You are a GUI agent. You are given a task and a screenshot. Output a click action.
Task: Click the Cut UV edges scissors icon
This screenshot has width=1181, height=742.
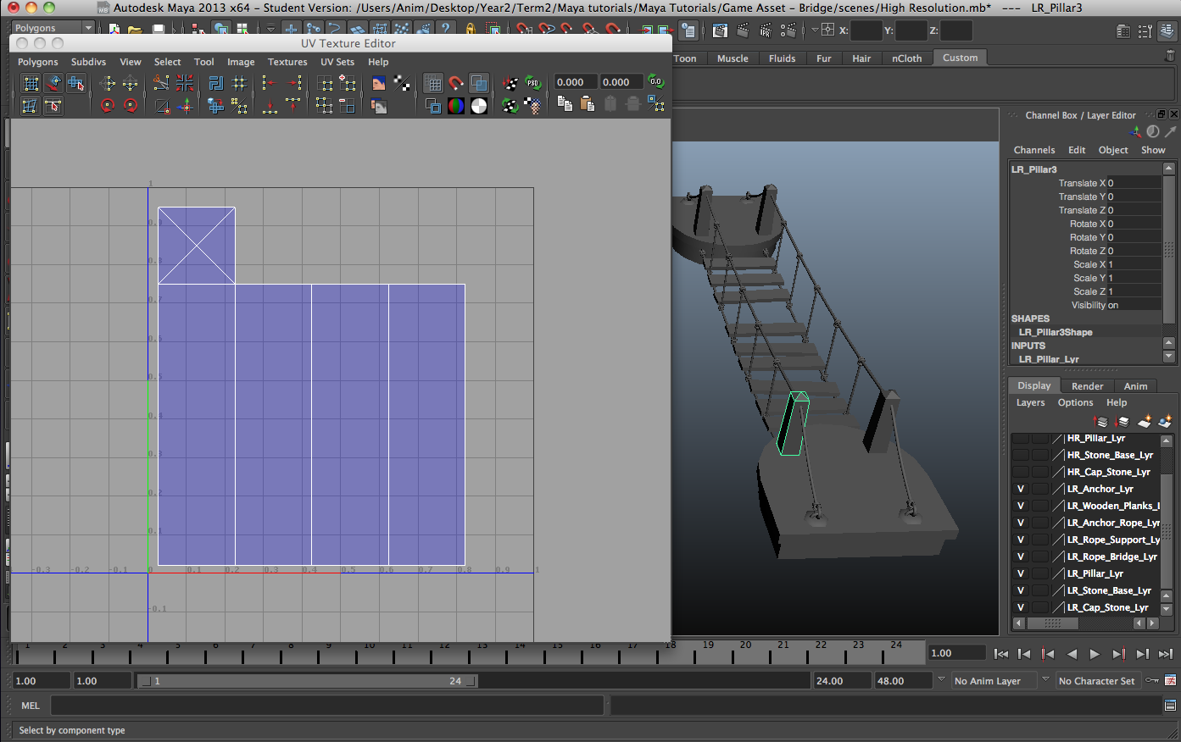(x=161, y=83)
